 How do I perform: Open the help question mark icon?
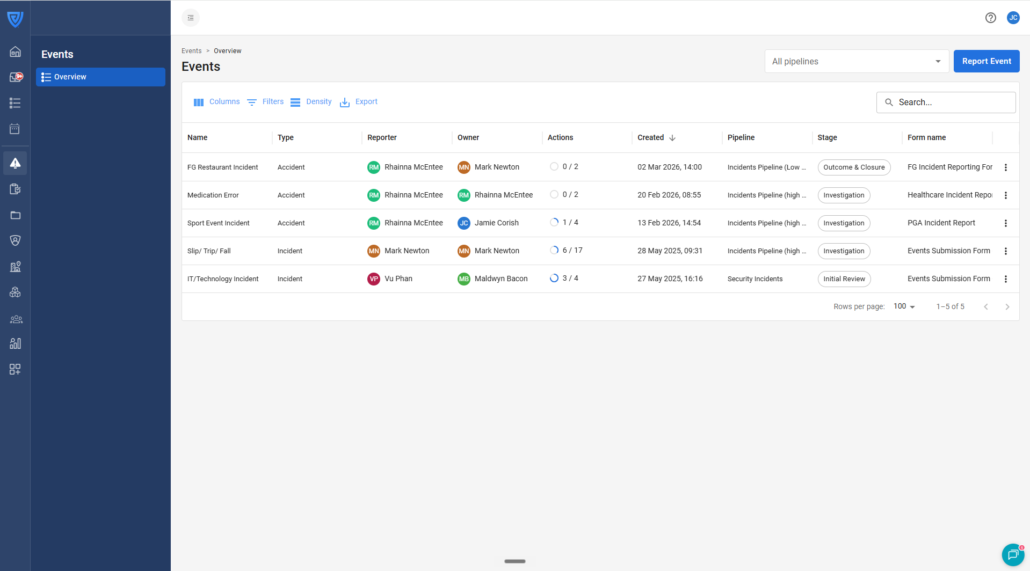[x=991, y=18]
